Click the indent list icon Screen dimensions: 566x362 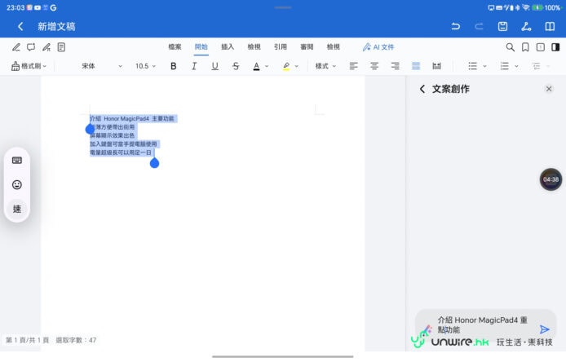coord(537,66)
